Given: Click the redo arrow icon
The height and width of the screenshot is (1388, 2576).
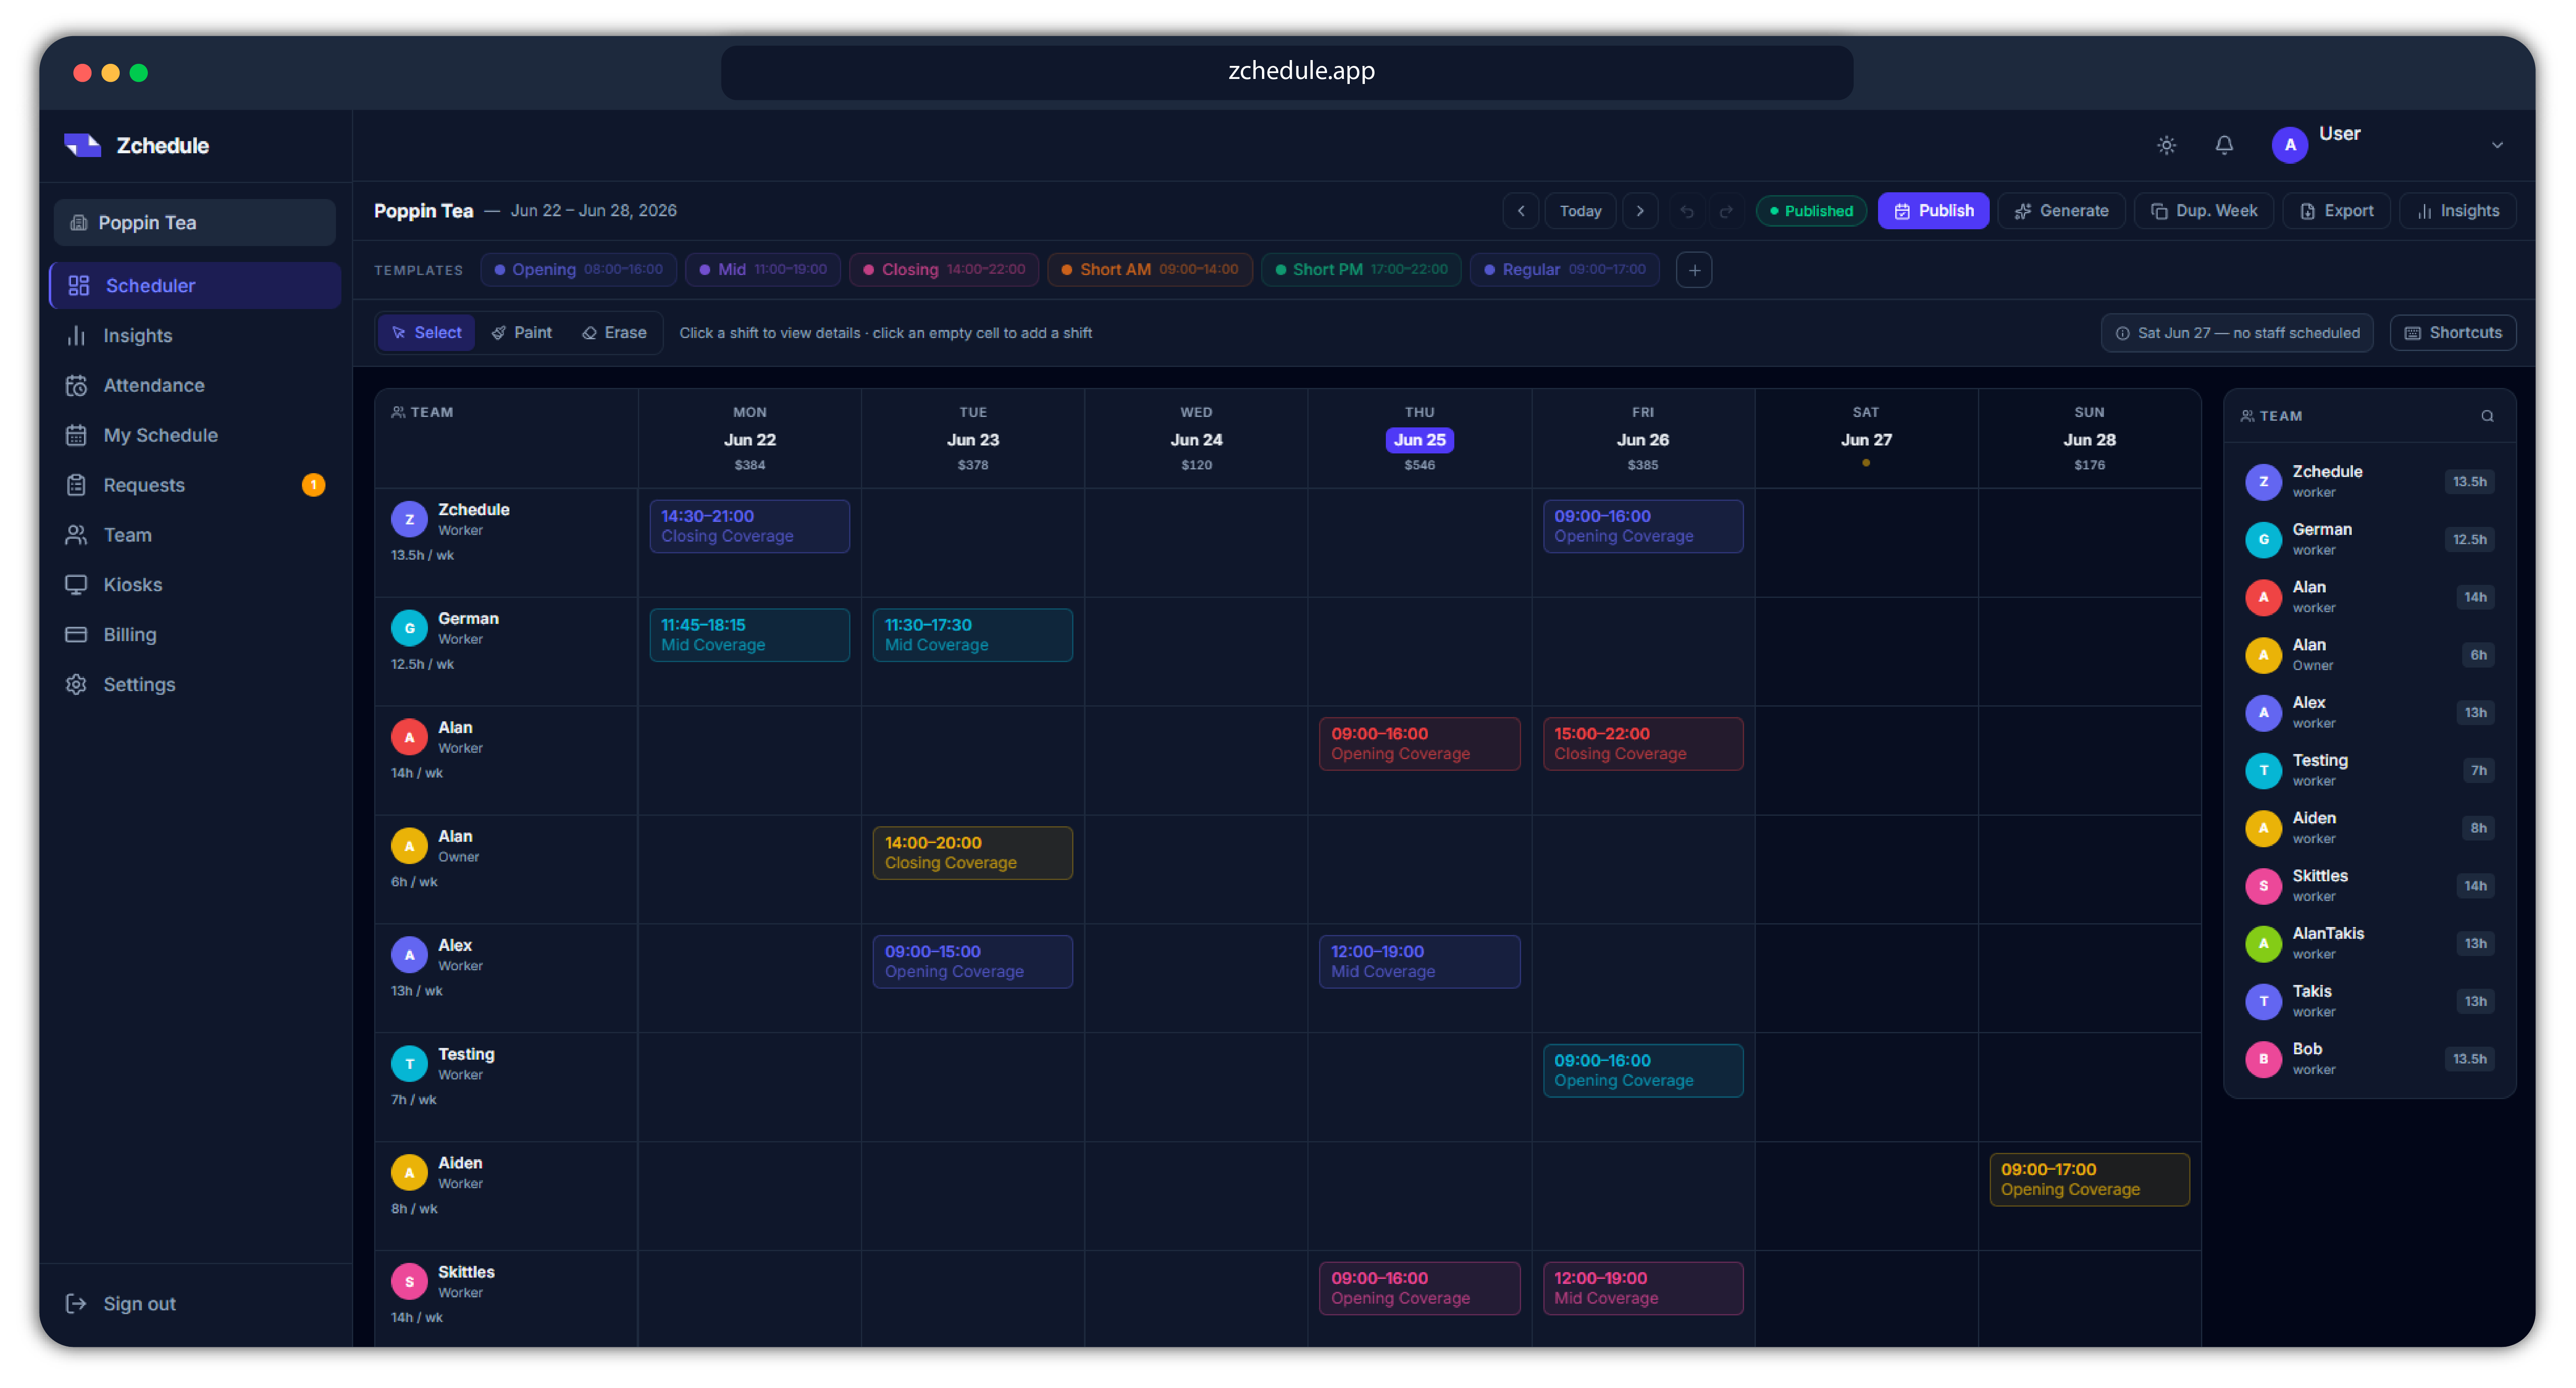Looking at the screenshot, I should [1726, 211].
